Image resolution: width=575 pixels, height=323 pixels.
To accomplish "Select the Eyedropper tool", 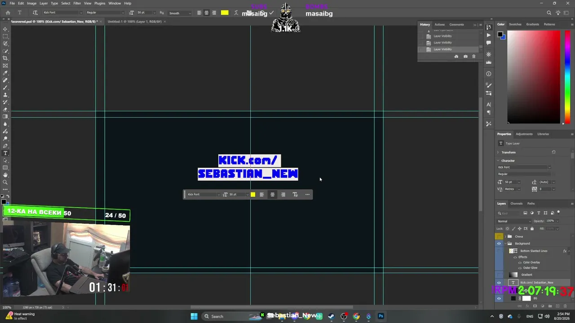I will pyautogui.click(x=5, y=73).
